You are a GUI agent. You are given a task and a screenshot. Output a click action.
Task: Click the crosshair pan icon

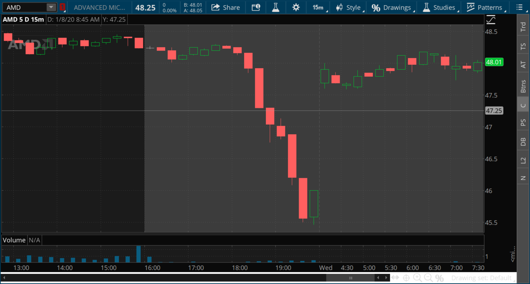click(x=406, y=278)
